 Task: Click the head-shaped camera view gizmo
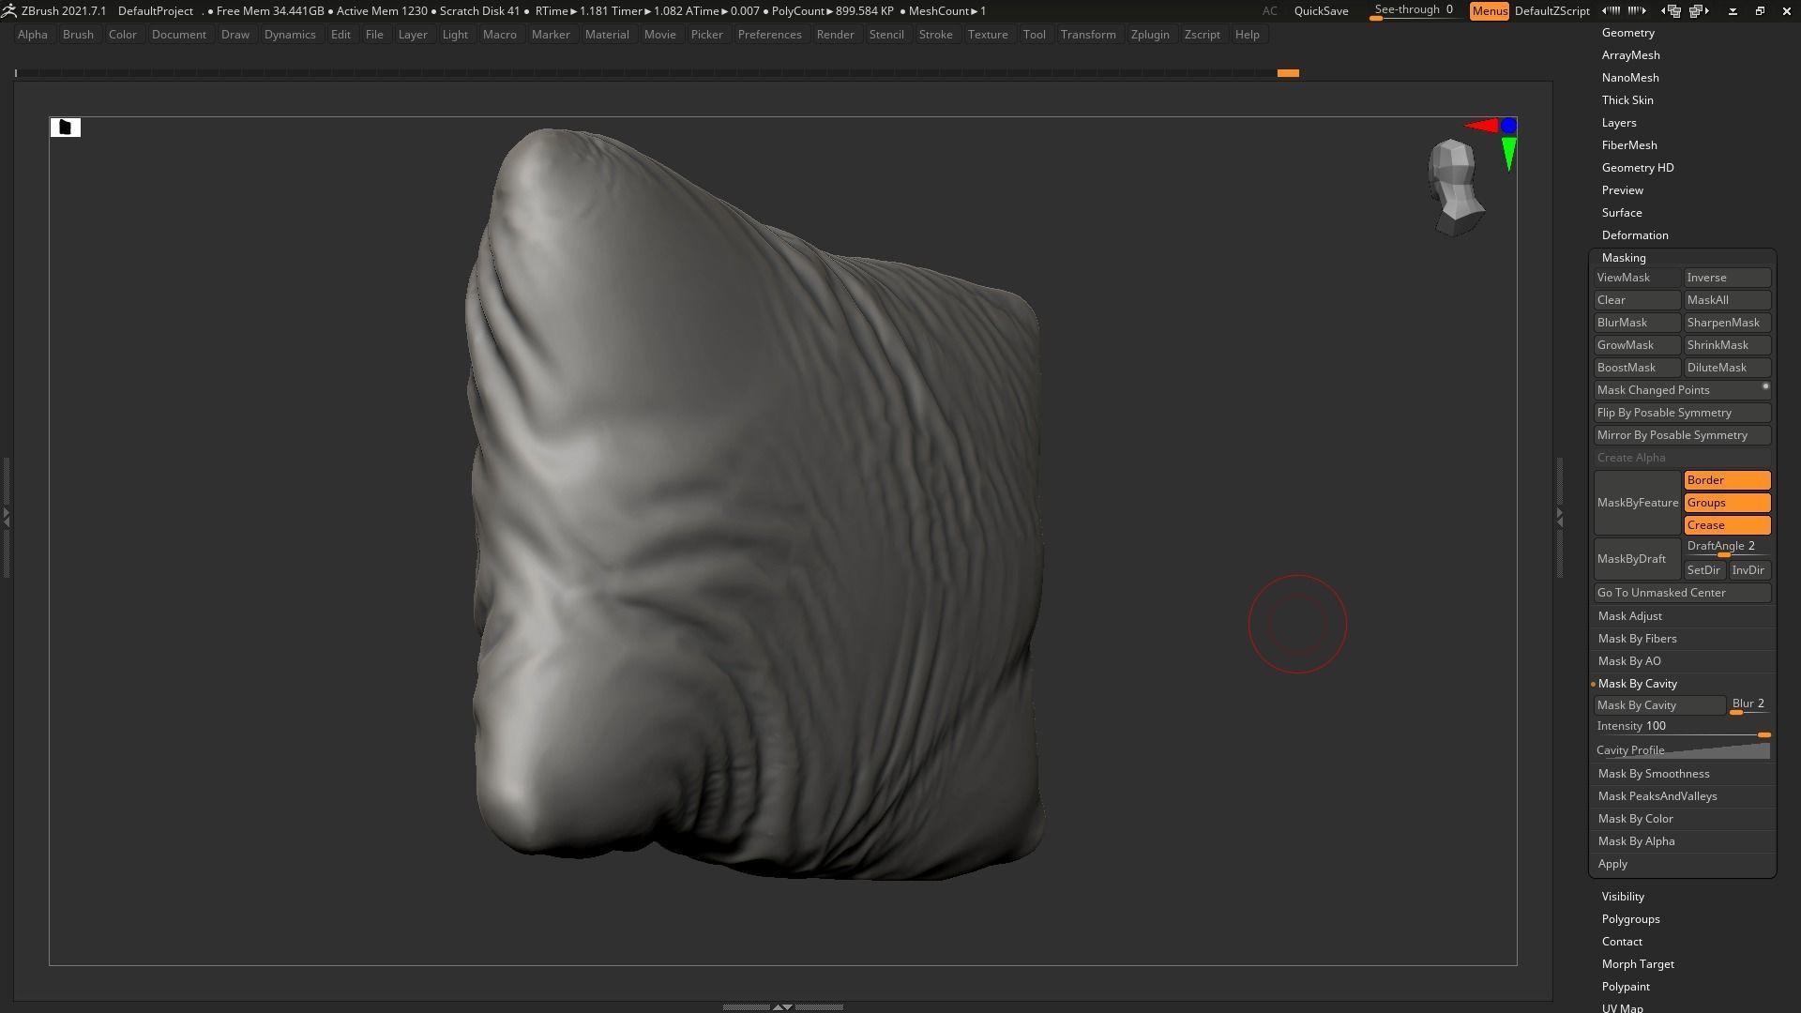(1455, 188)
